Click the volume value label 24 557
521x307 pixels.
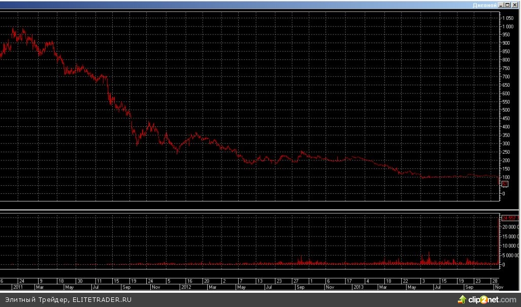[x=510, y=218]
